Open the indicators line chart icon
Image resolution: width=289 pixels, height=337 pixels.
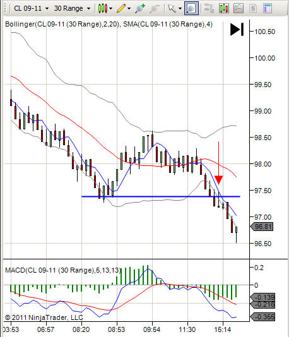pos(239,8)
